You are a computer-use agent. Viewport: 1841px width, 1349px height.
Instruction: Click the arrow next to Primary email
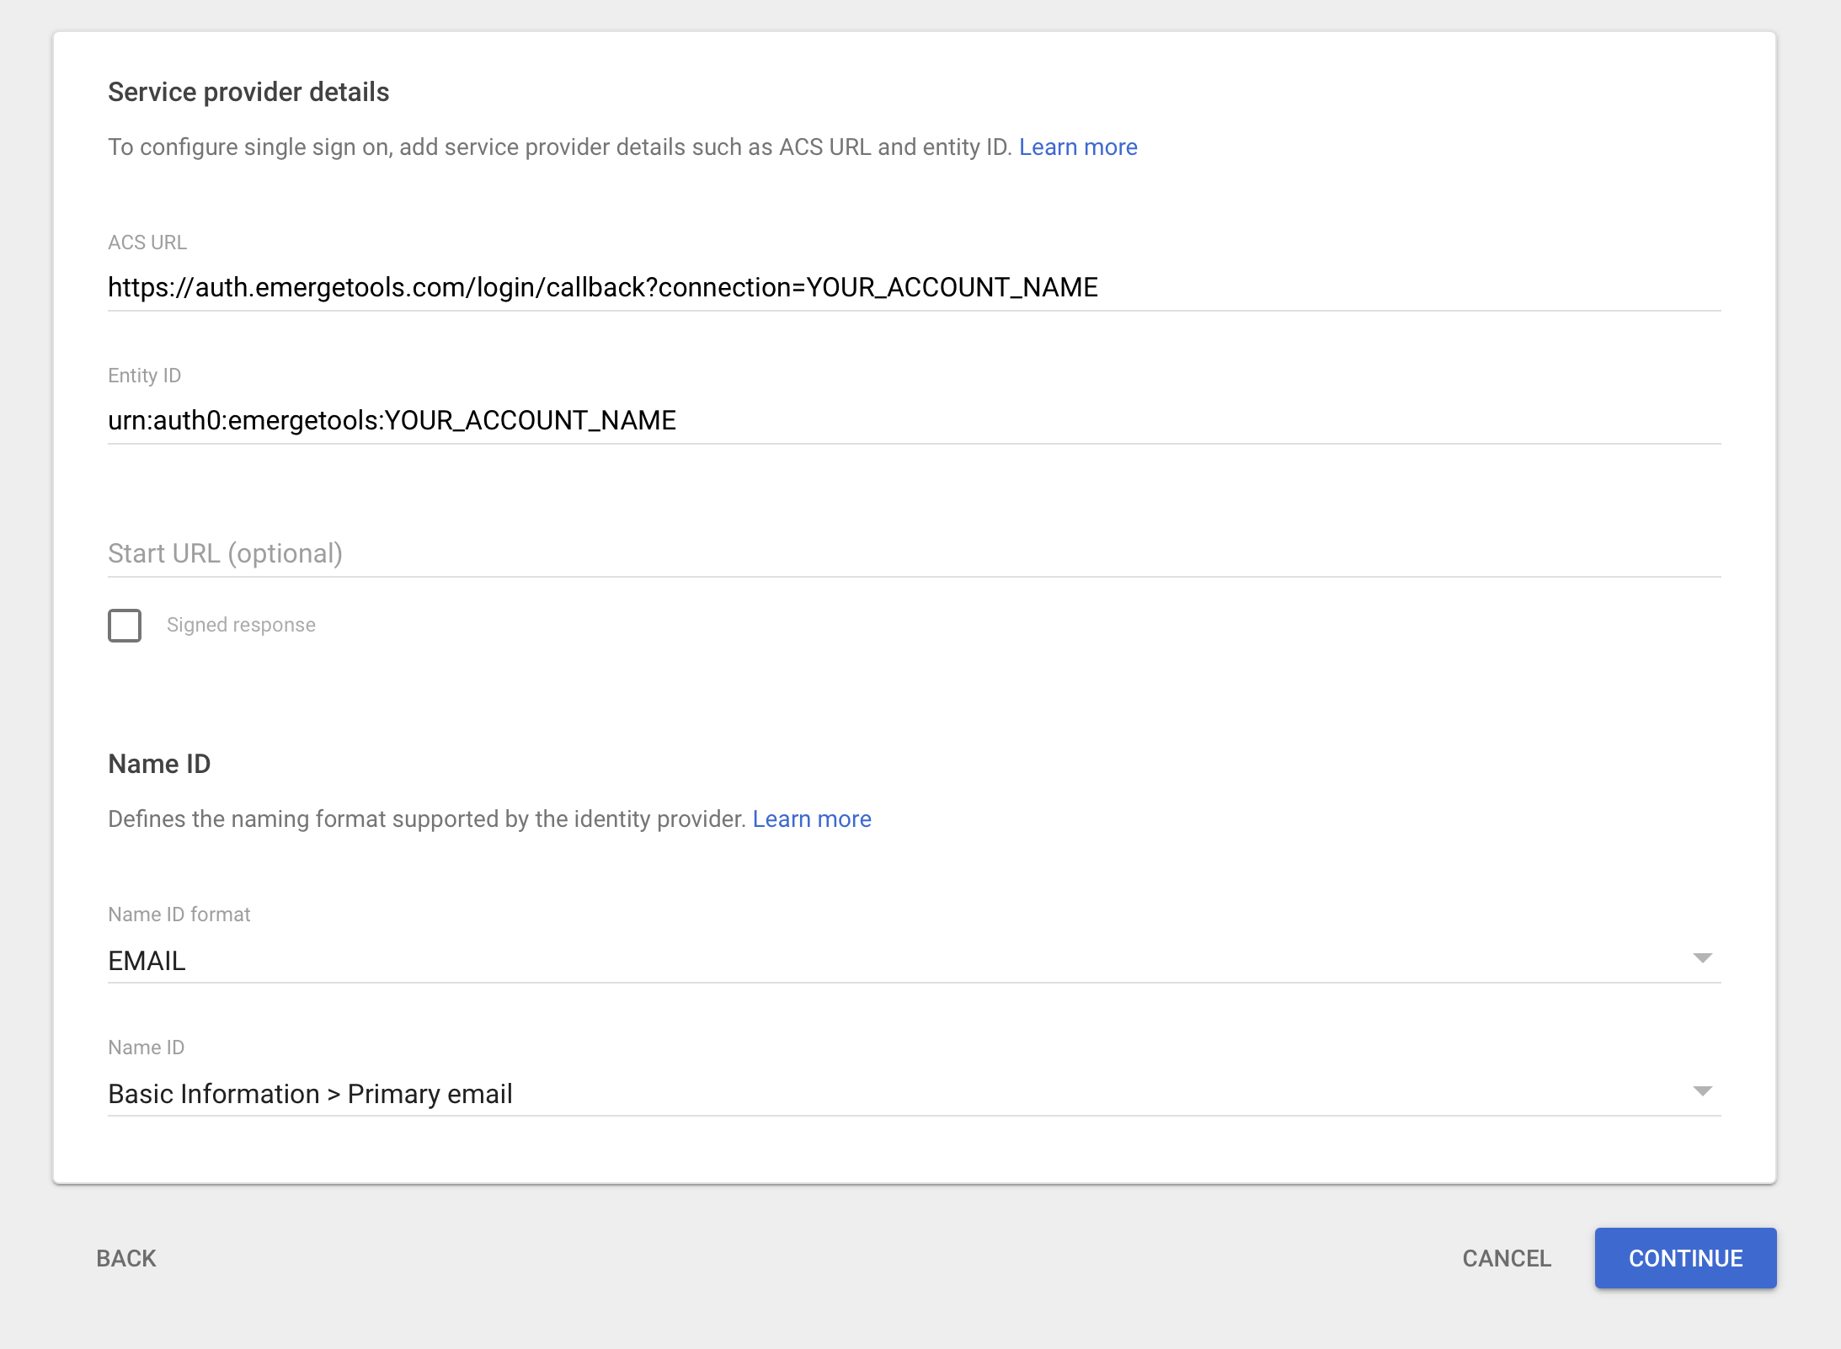1702,1092
